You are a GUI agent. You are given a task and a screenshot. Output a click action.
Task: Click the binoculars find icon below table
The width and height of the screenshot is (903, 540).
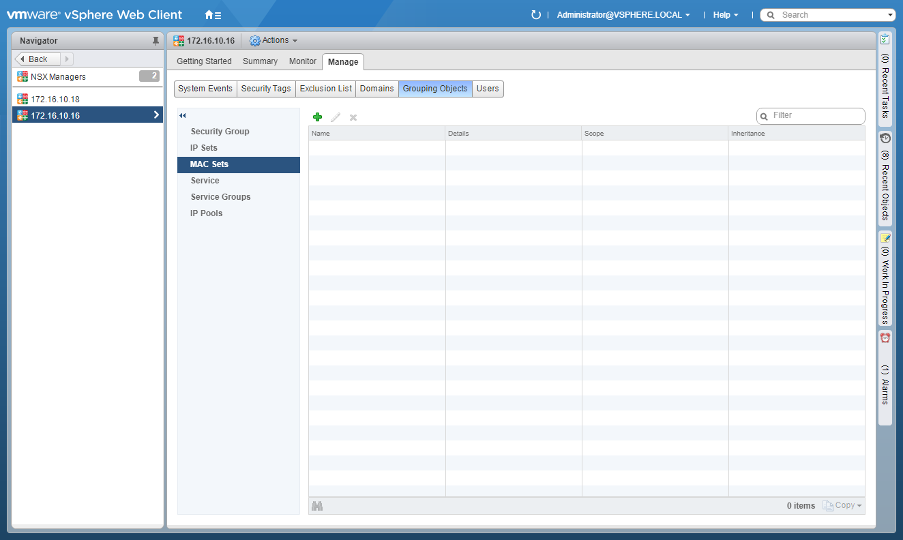pos(317,506)
